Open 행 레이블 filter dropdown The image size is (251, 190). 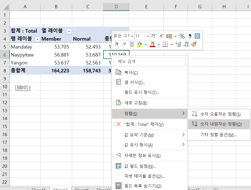pyautogui.click(x=37, y=39)
